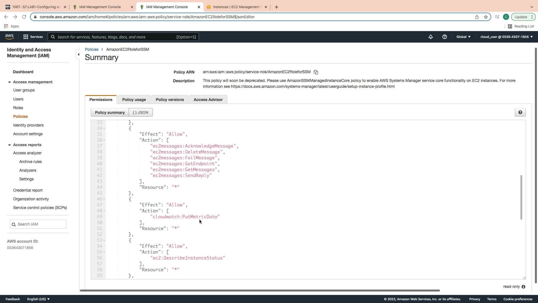Open the Access Advisor tab

[208, 100]
